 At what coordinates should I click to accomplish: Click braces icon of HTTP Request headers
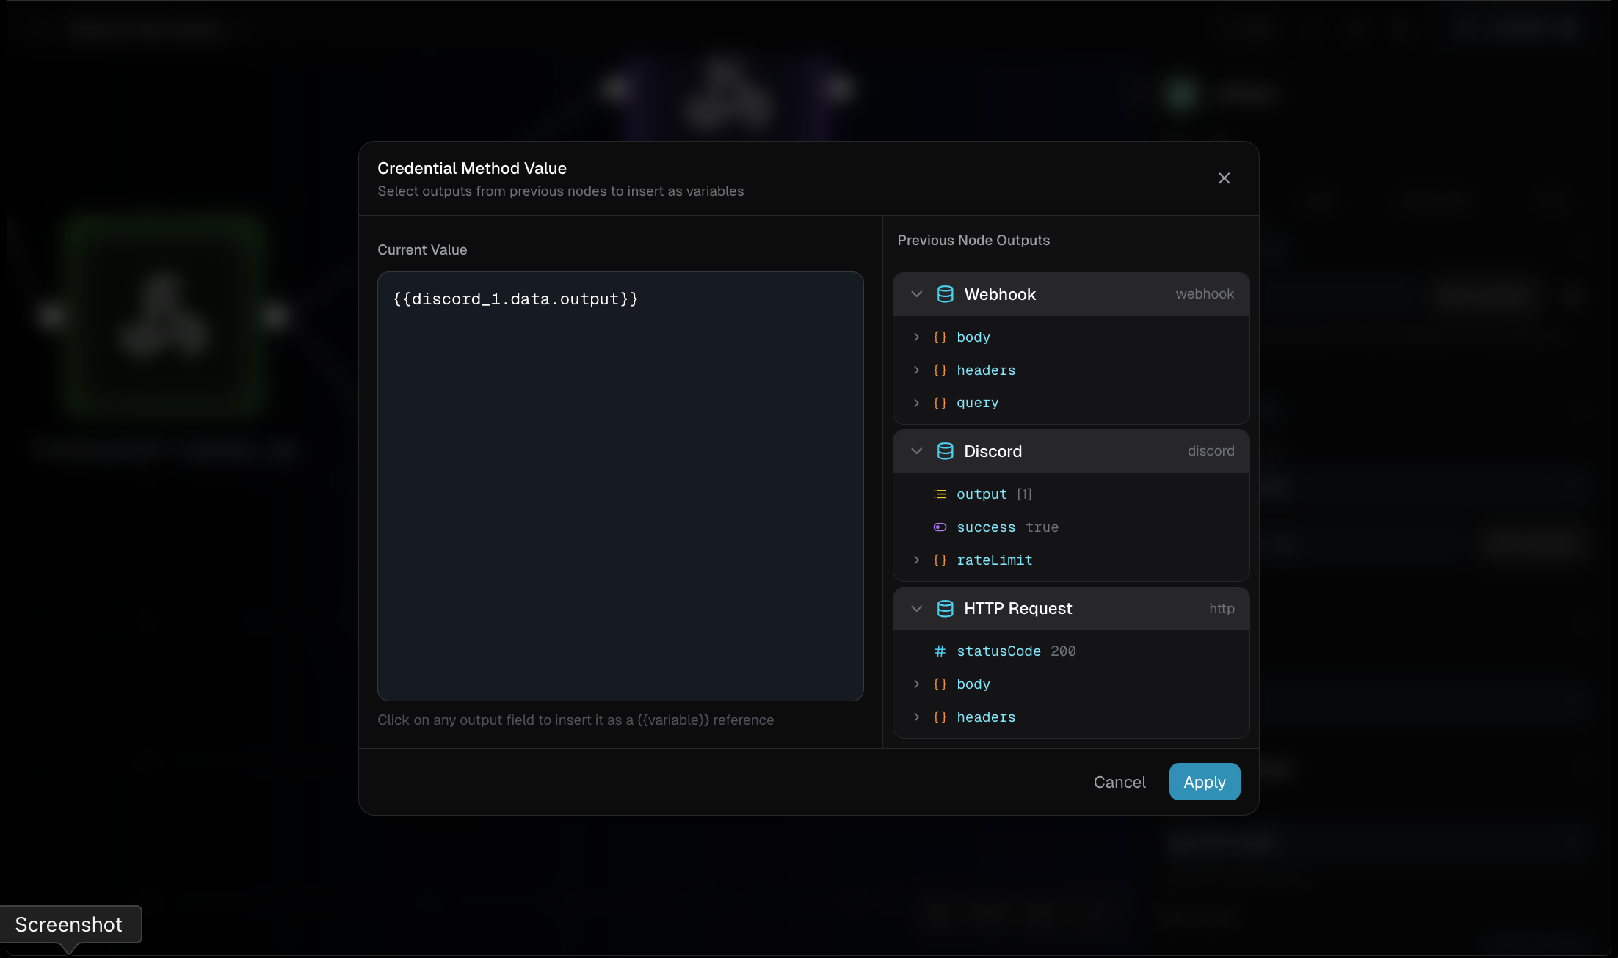(x=940, y=717)
